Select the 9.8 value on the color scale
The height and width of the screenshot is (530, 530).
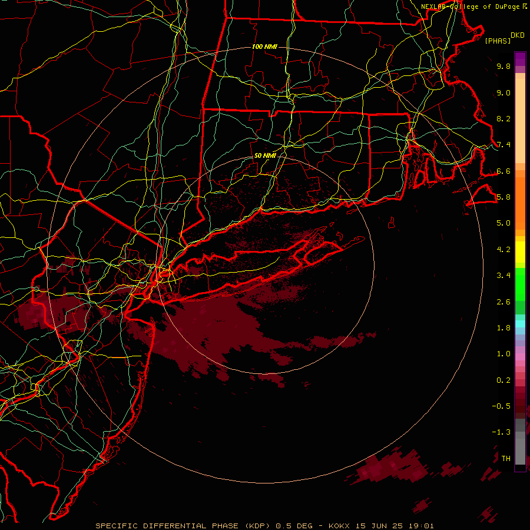click(x=503, y=66)
